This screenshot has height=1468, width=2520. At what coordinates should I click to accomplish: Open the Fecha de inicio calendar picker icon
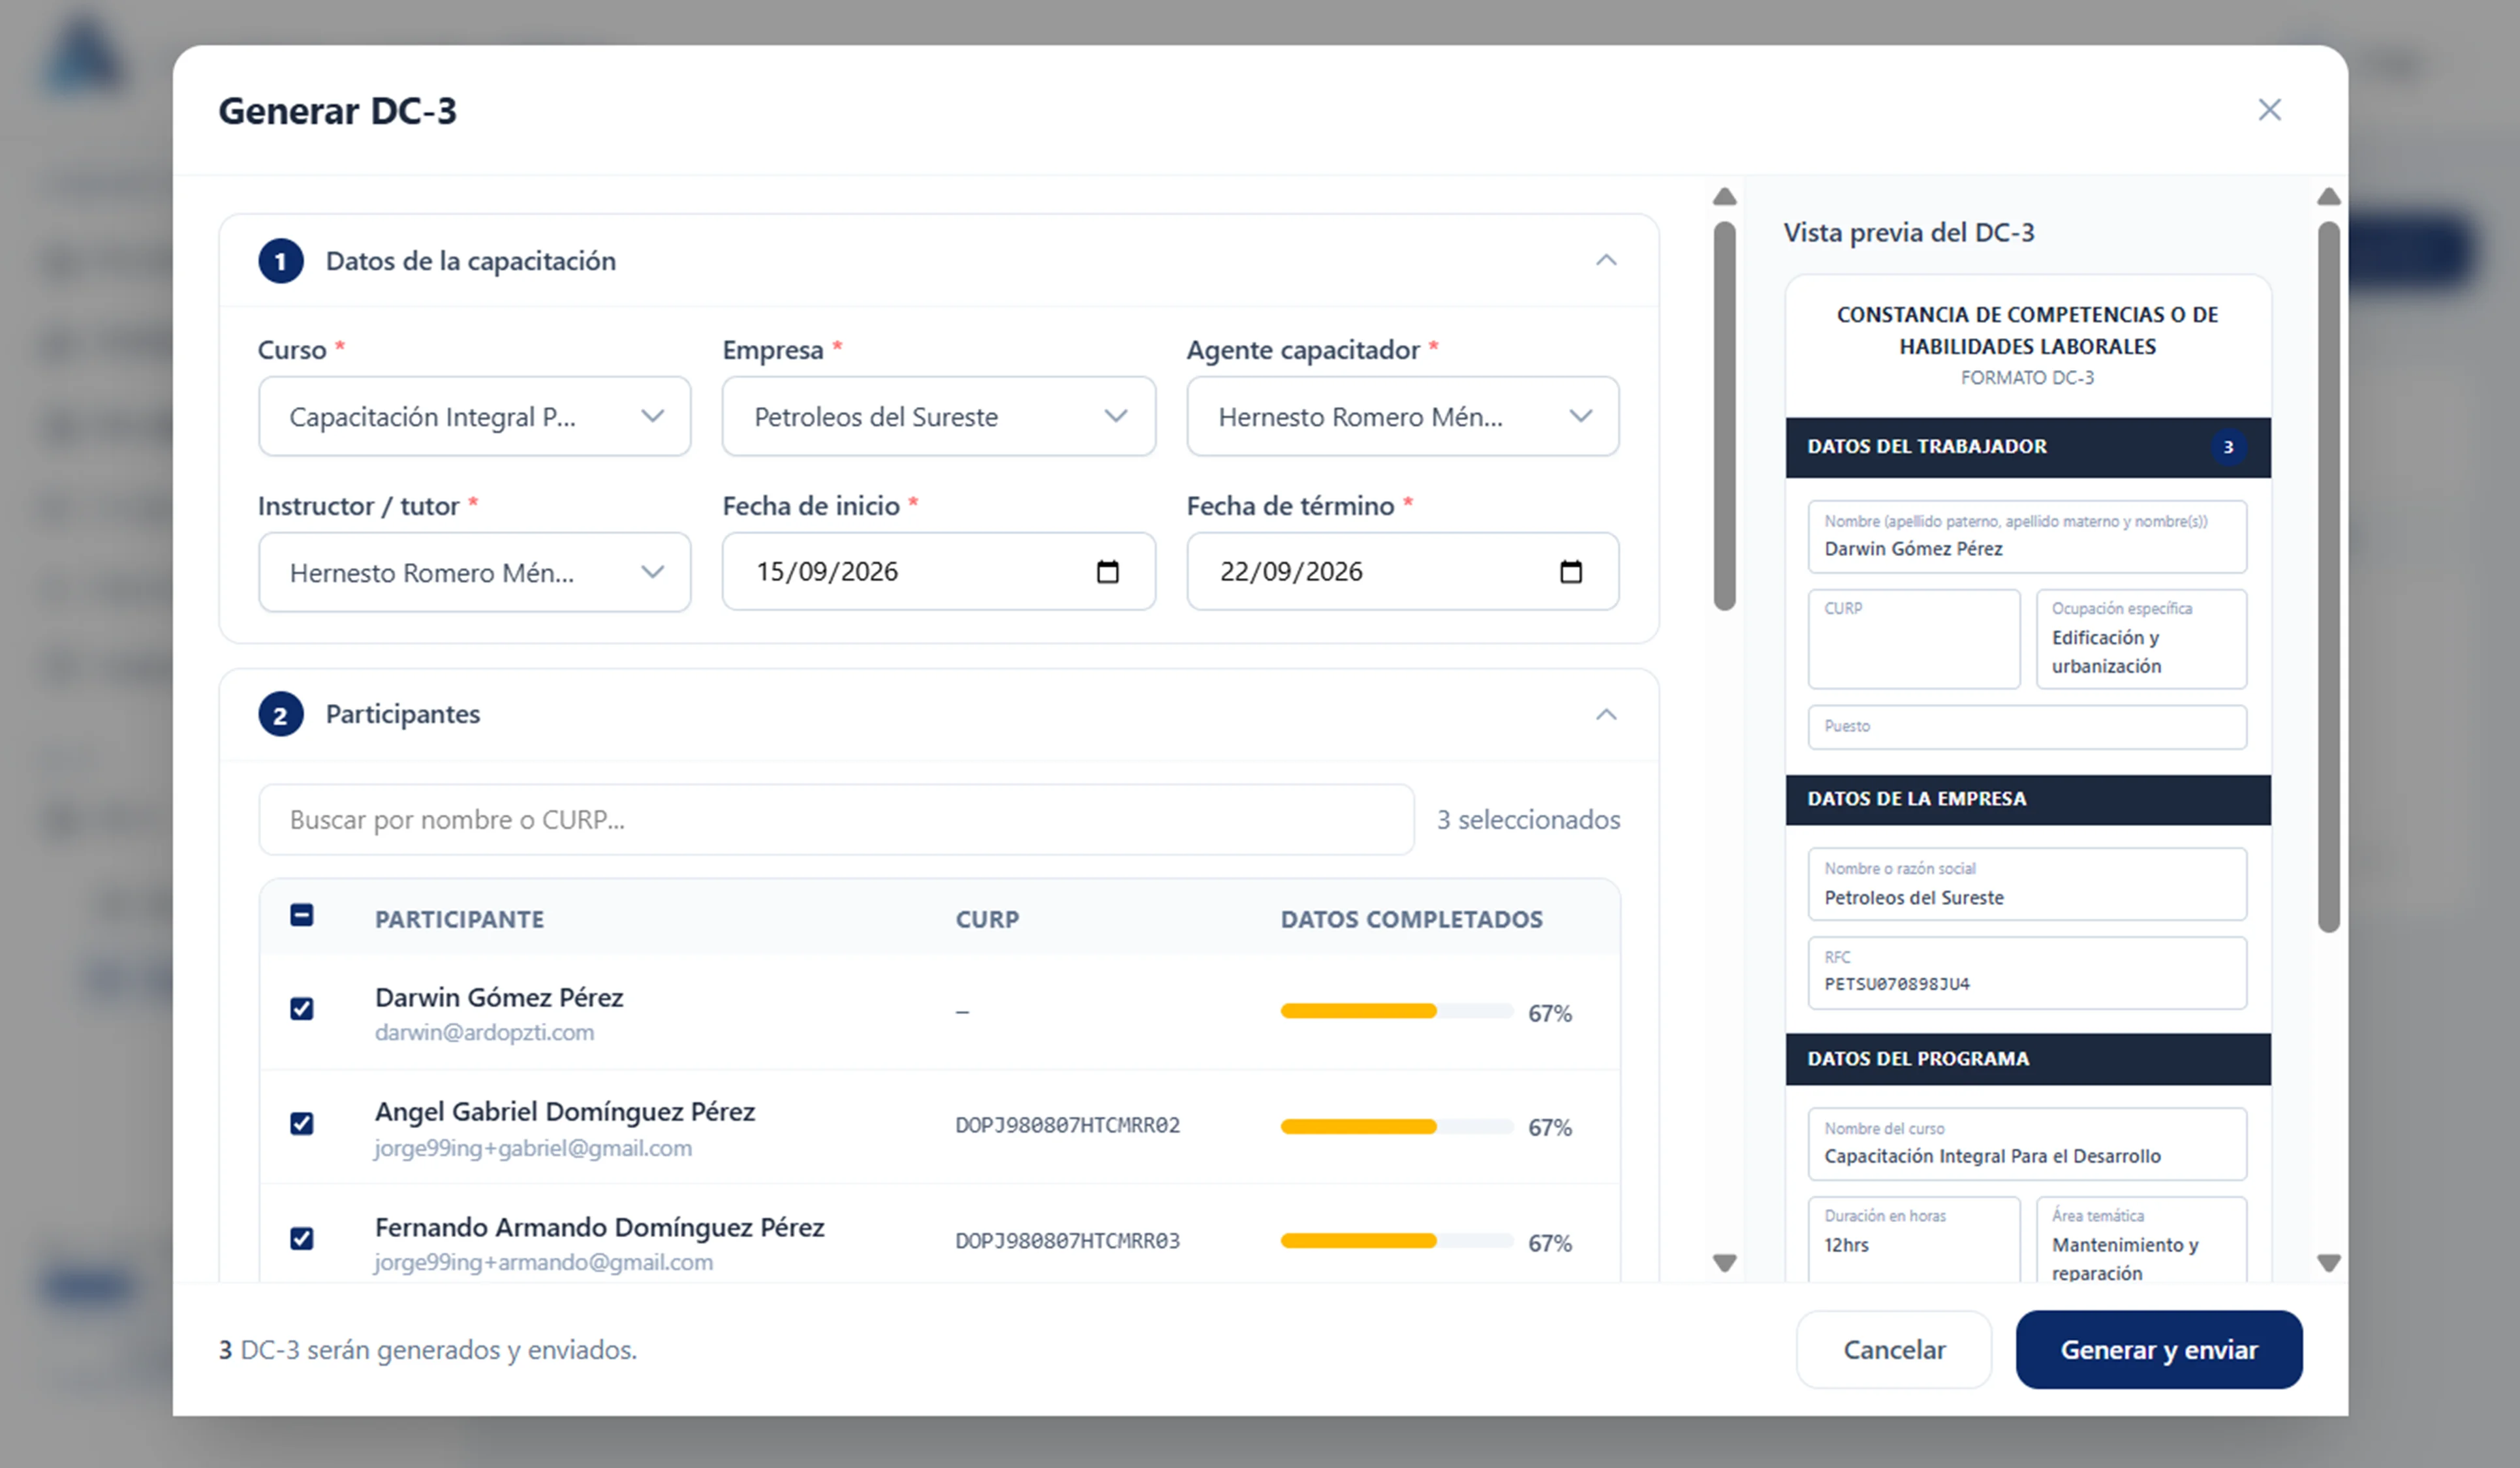pyautogui.click(x=1107, y=572)
